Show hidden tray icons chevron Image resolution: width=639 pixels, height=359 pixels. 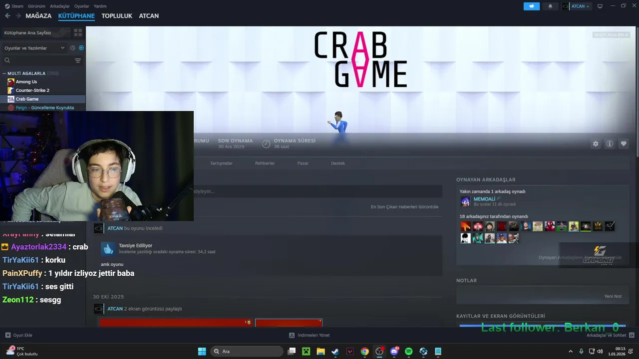(x=571, y=352)
